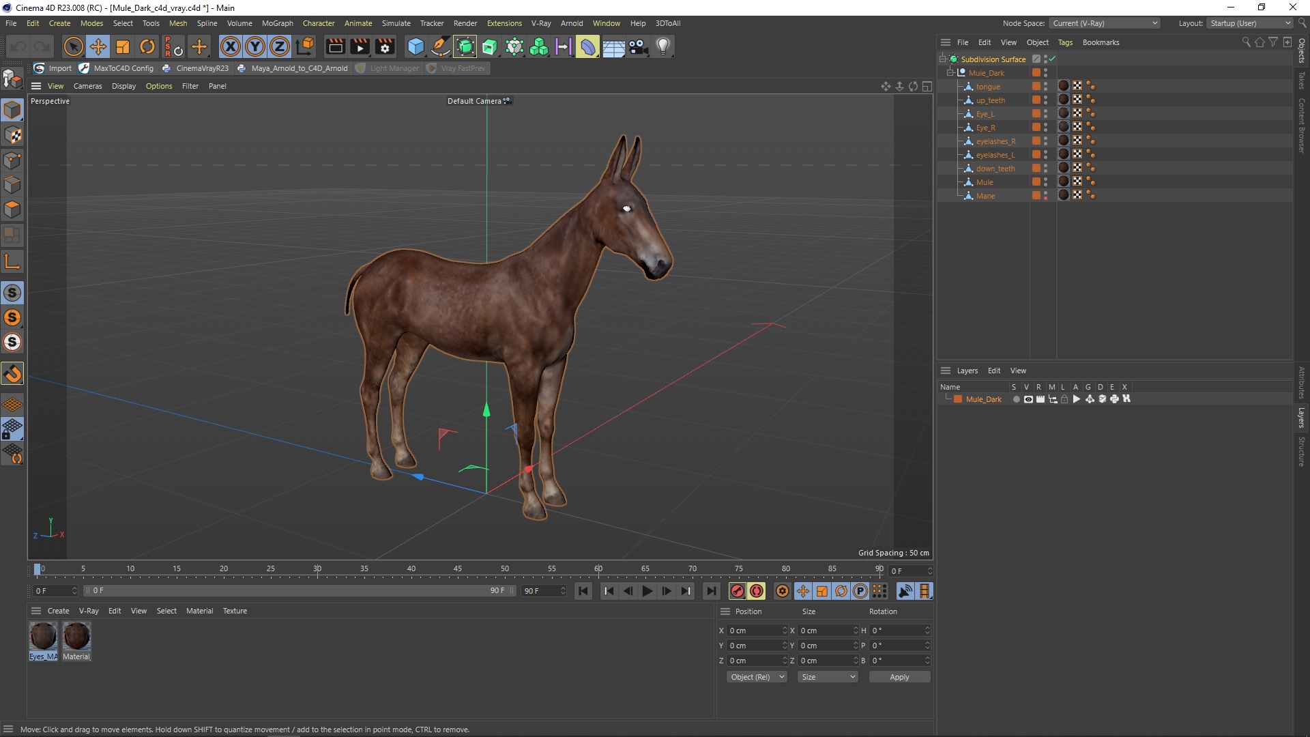Click the V-Ray menu tab
The image size is (1310, 737).
[540, 23]
